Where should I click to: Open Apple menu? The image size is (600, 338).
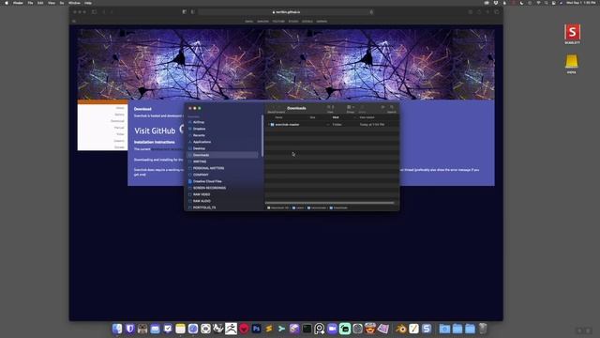point(7,3)
